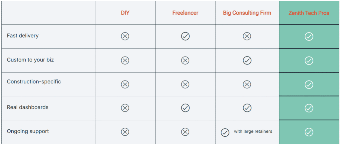Viewport: 341px width, 145px height.
Task: Click Big Consulting Firm Custom checkmark icon
Action: (247, 60)
